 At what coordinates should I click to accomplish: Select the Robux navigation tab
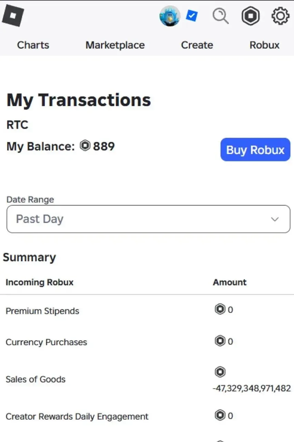pos(265,45)
